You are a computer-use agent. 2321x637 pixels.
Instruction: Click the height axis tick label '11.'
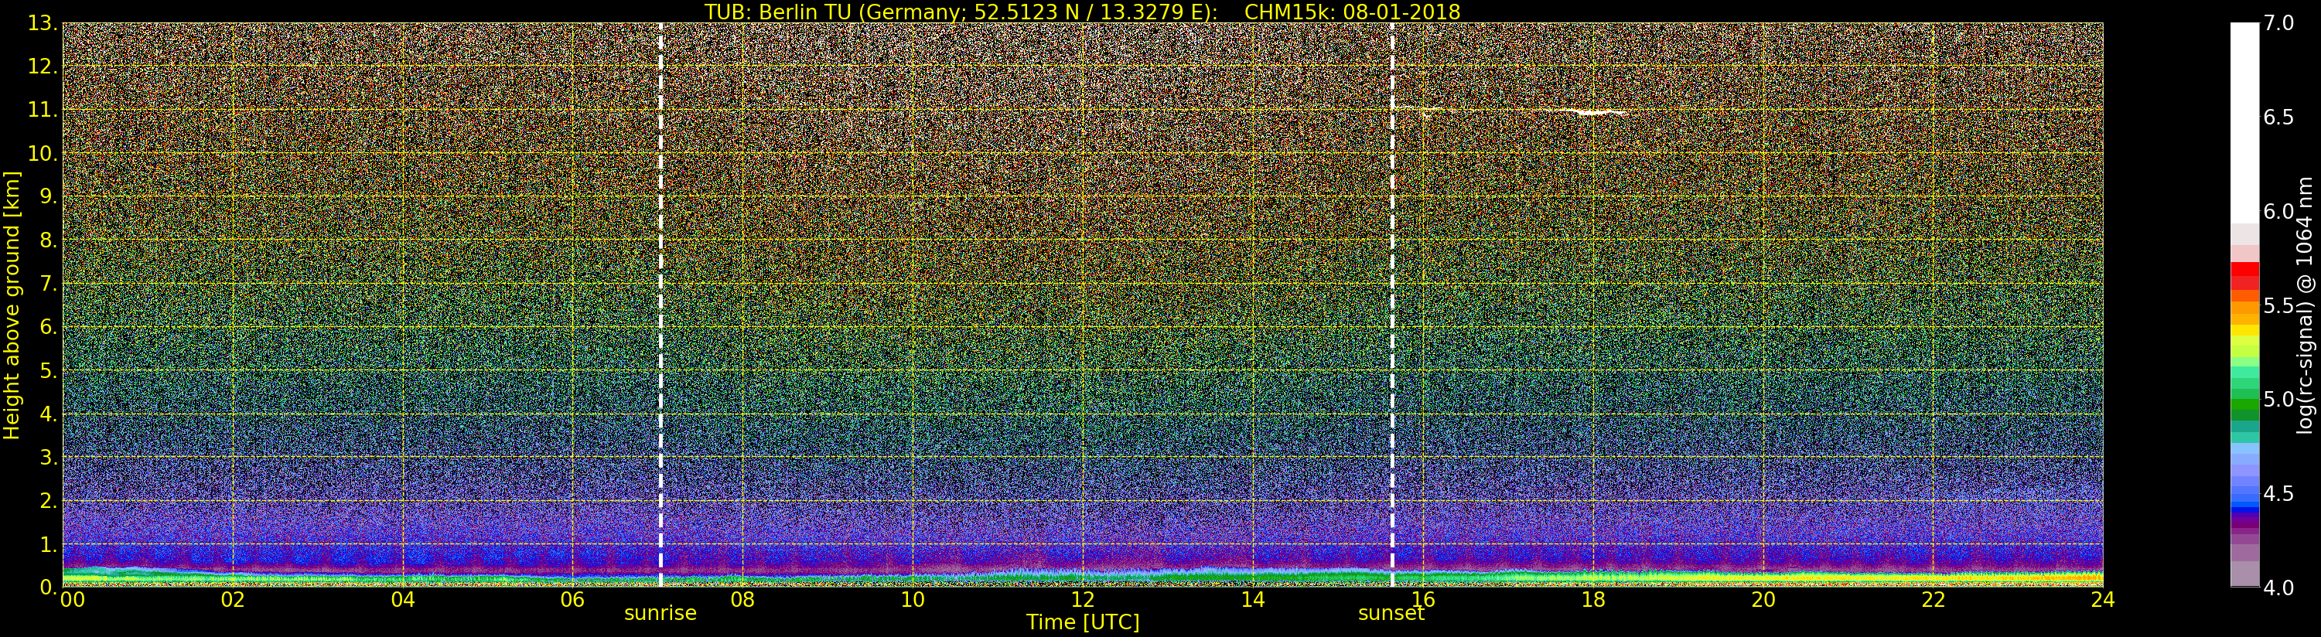(43, 110)
